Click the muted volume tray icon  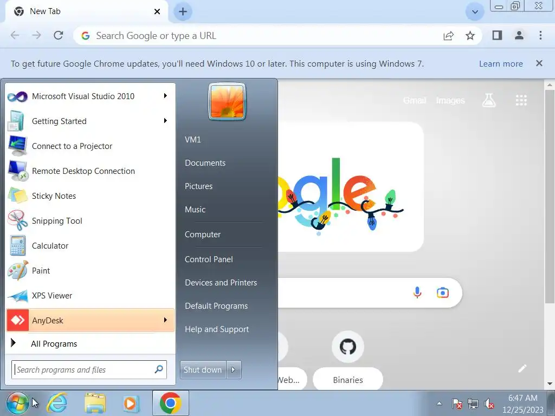point(489,403)
